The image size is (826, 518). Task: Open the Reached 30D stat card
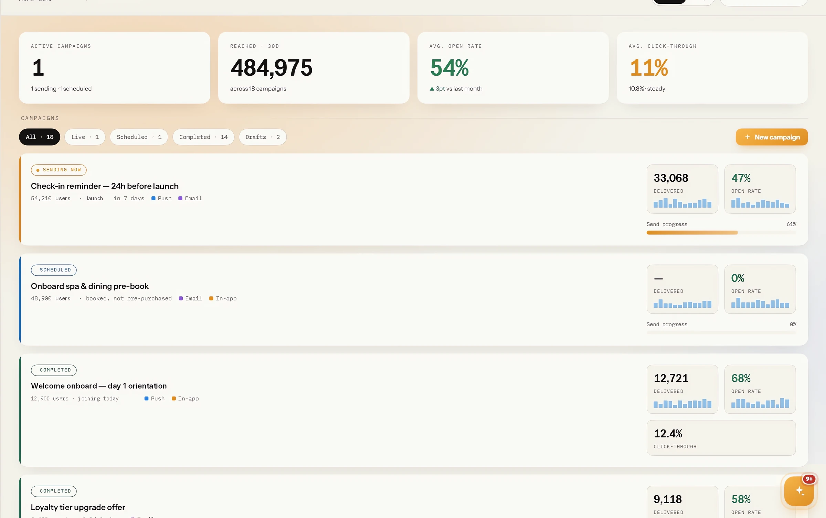point(314,68)
